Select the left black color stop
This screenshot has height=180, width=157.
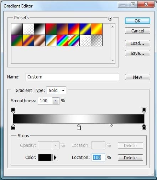click(14, 127)
